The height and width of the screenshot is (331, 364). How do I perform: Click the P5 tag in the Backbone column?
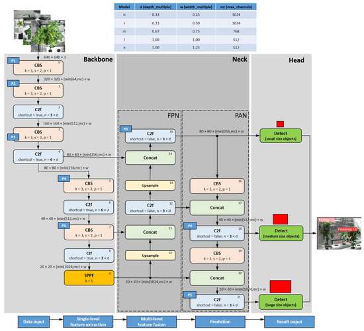coord(64,226)
